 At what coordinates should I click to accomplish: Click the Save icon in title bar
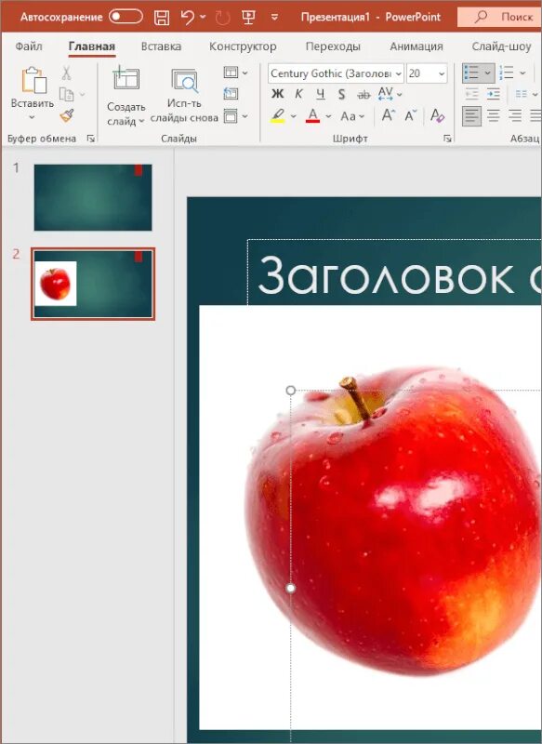click(x=162, y=18)
